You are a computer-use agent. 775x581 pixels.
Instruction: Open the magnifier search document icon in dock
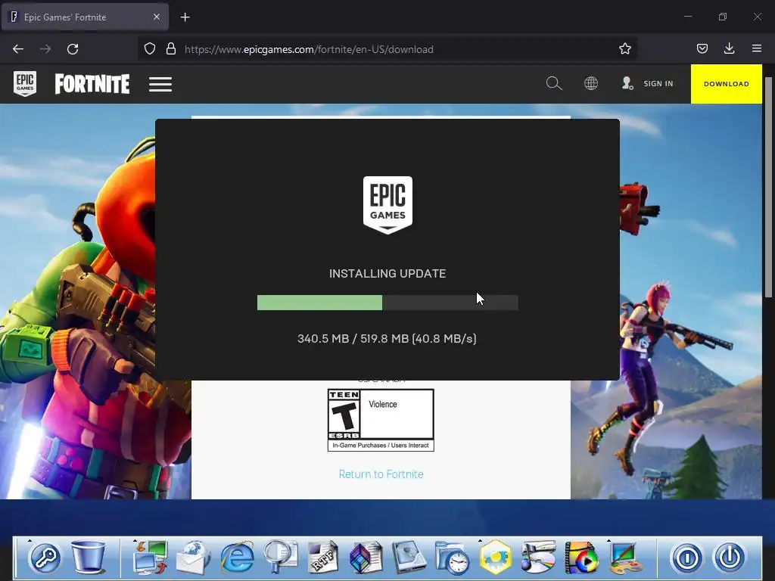[280, 558]
